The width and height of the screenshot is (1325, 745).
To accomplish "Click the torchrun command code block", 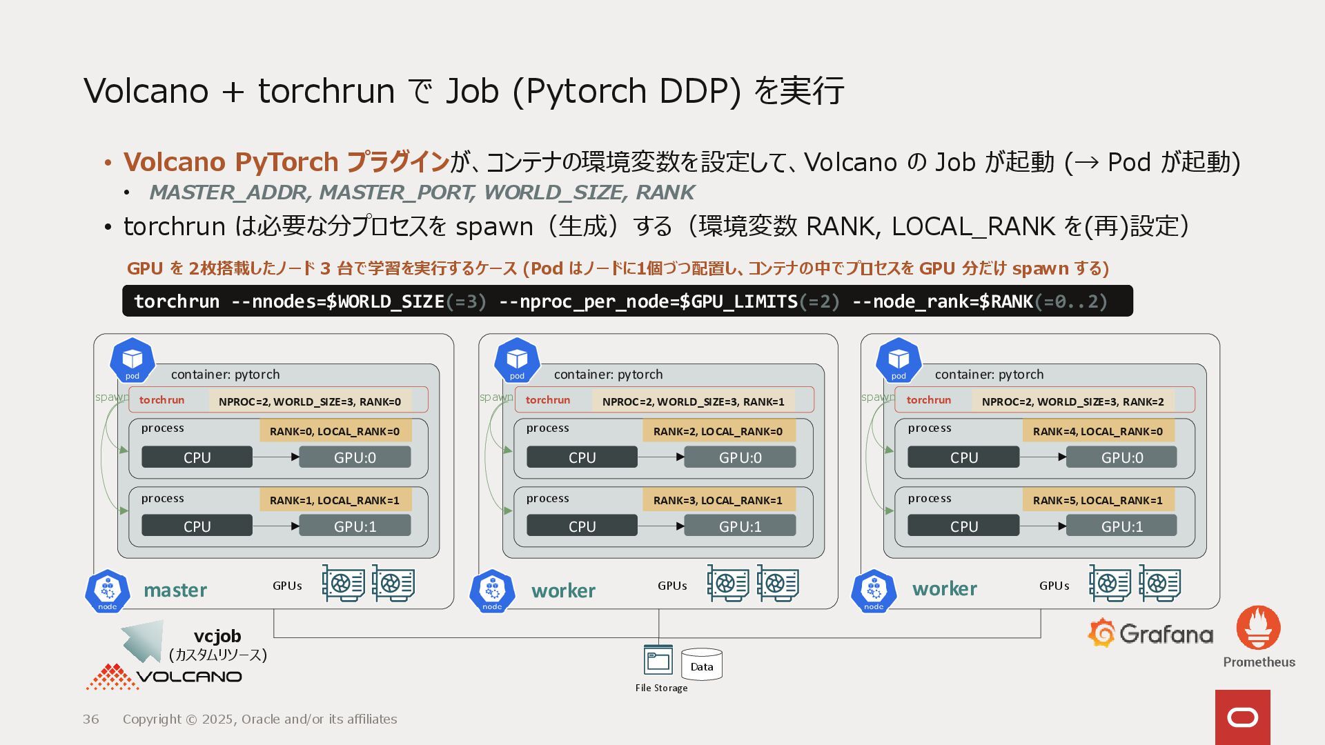I will (627, 301).
